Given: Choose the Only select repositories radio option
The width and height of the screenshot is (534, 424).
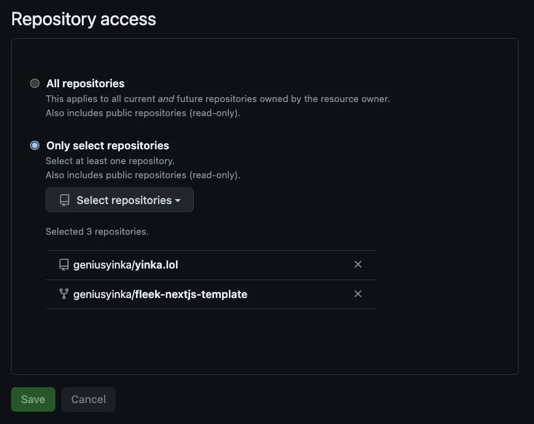Looking at the screenshot, I should [x=35, y=146].
